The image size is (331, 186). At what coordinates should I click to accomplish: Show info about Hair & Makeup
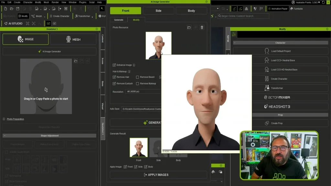[129, 71]
